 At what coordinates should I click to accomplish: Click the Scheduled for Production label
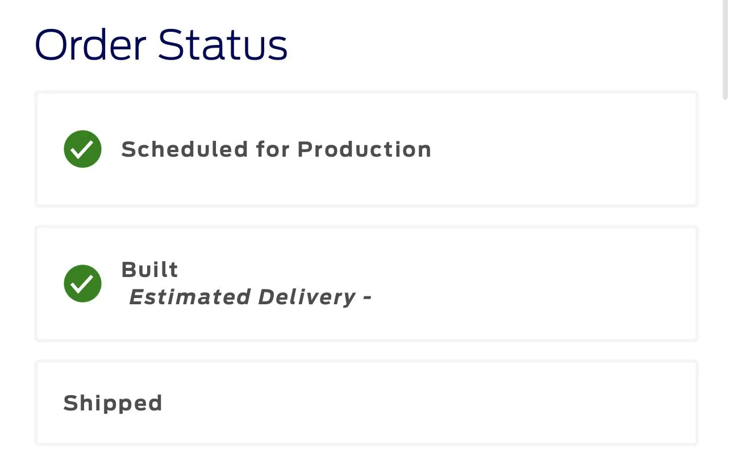(x=276, y=149)
